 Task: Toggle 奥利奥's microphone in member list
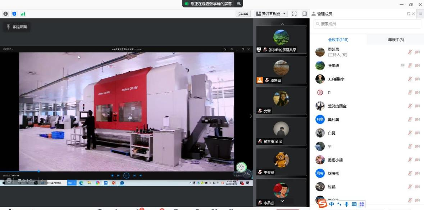410,120
